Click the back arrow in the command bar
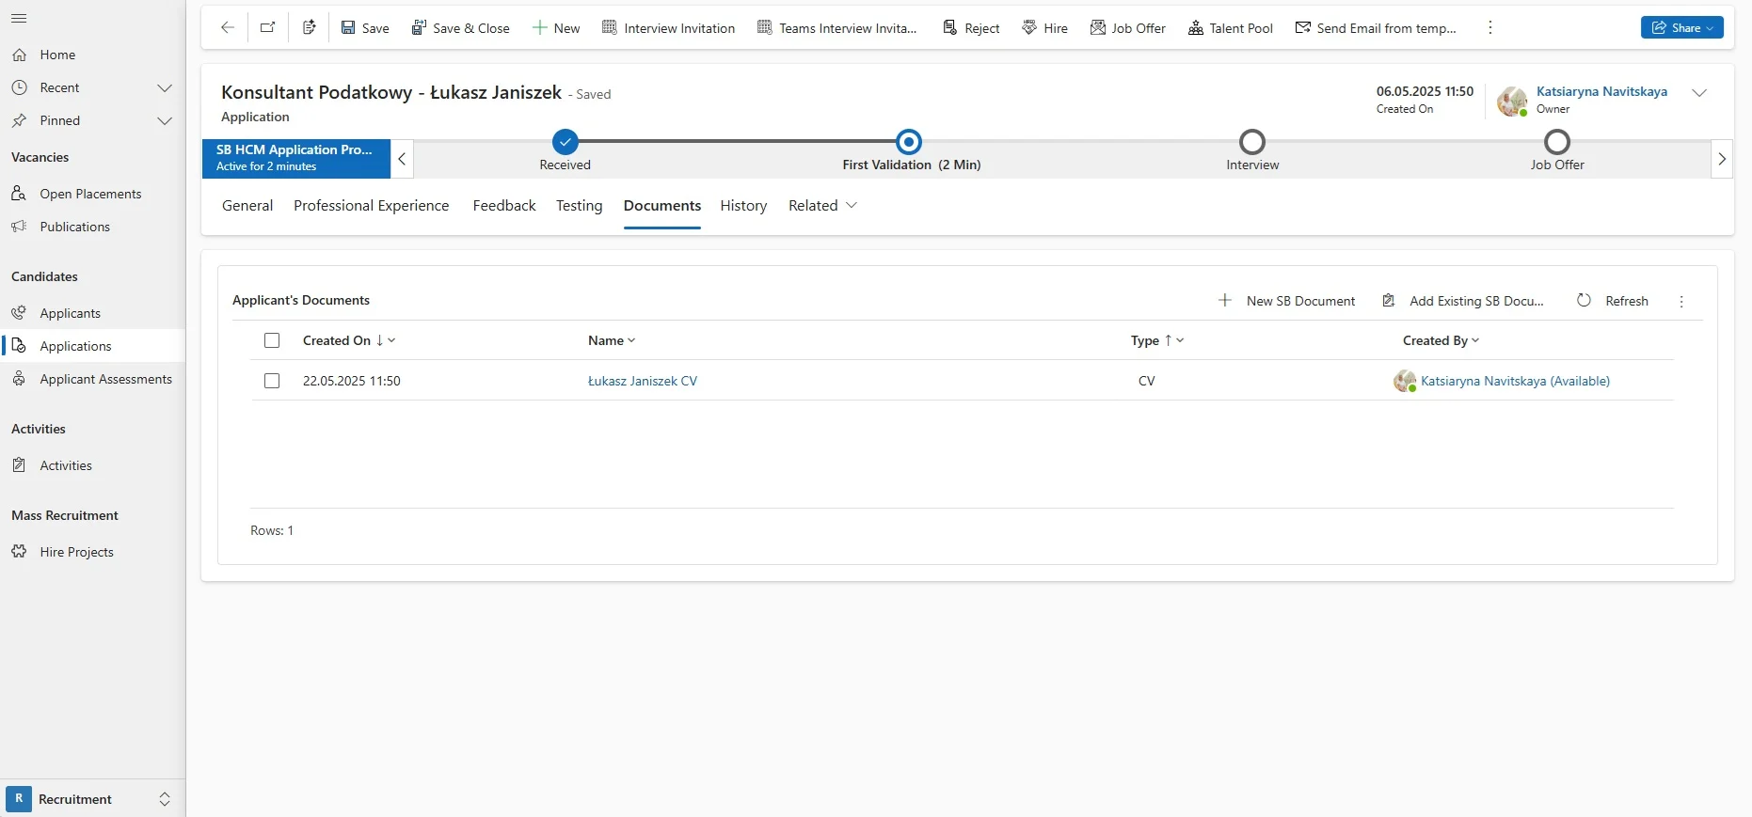 (x=227, y=28)
